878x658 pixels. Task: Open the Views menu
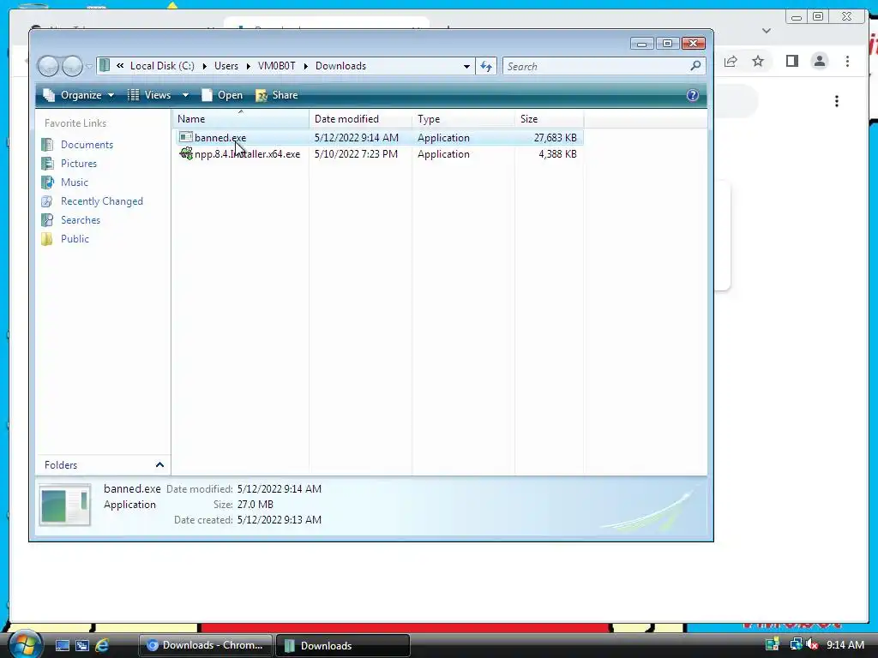coord(149,95)
